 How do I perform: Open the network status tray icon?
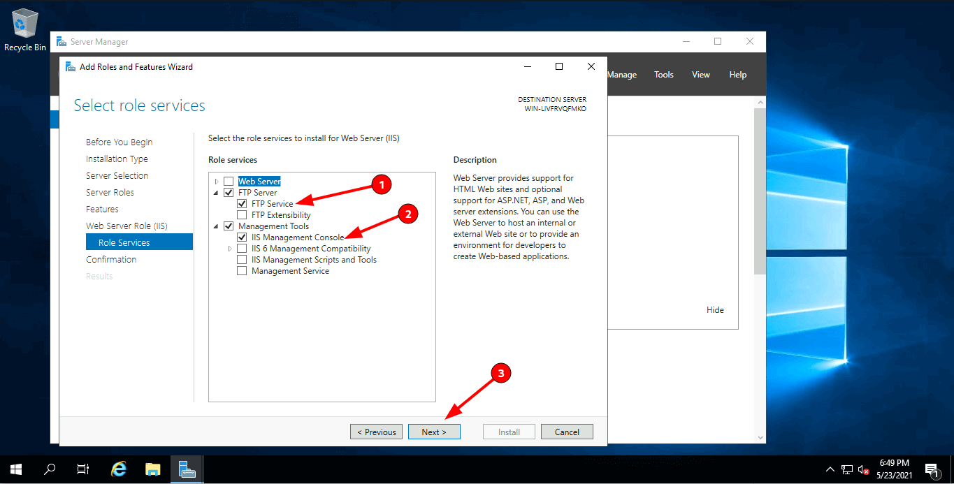[x=847, y=469]
